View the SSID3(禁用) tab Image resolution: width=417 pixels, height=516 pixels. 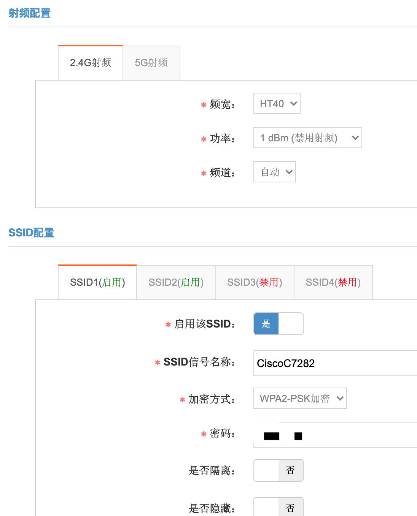click(254, 282)
